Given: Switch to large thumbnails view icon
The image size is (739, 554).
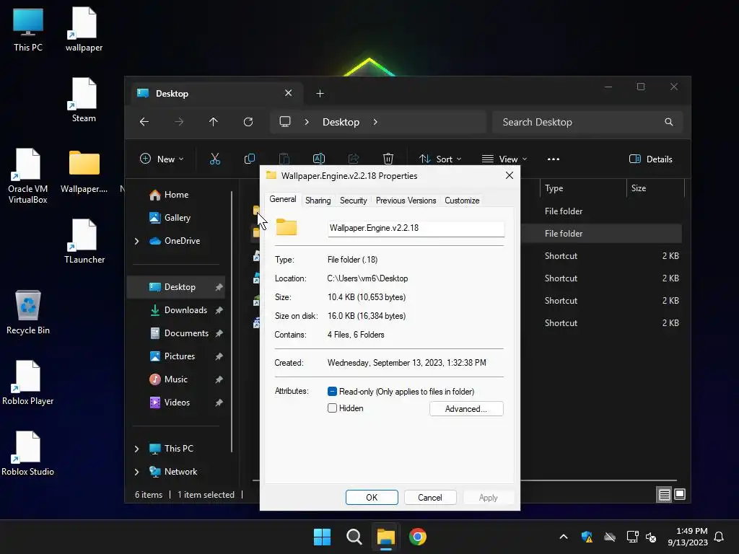Looking at the screenshot, I should click(680, 494).
